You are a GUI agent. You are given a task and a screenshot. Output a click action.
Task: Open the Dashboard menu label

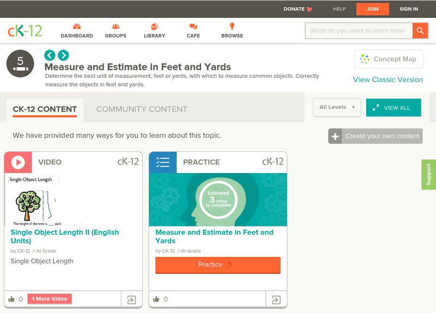[77, 36]
